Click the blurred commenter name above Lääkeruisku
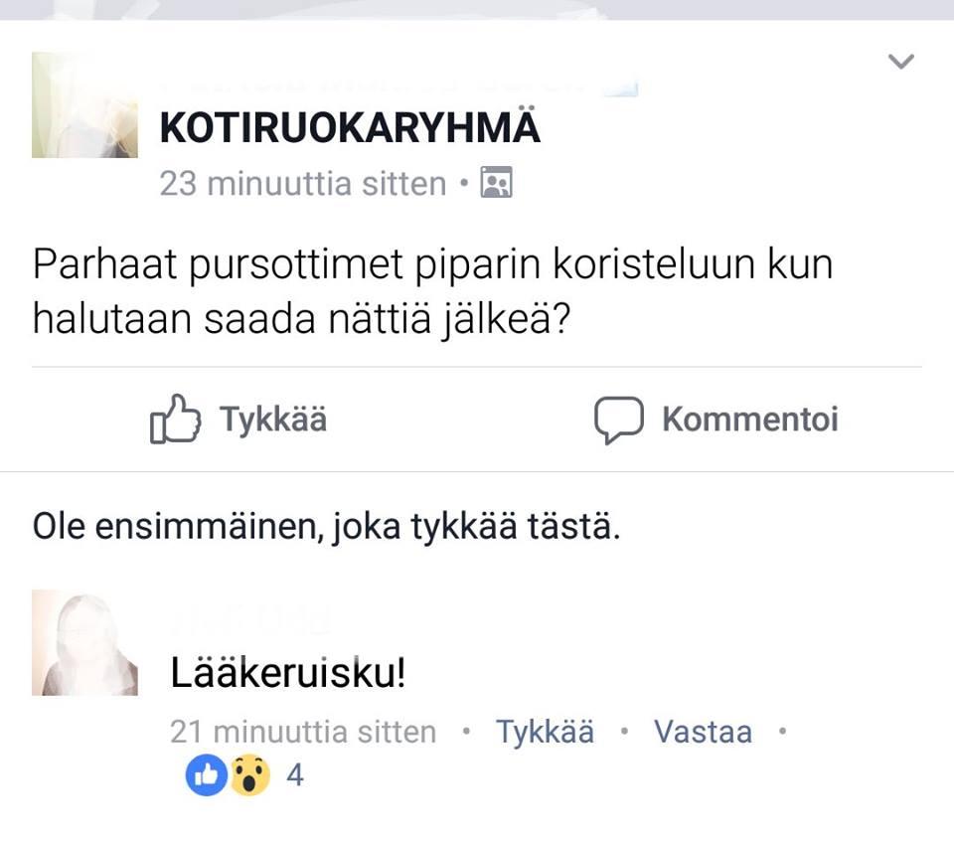Screen dimensions: 954x844 point(250,620)
